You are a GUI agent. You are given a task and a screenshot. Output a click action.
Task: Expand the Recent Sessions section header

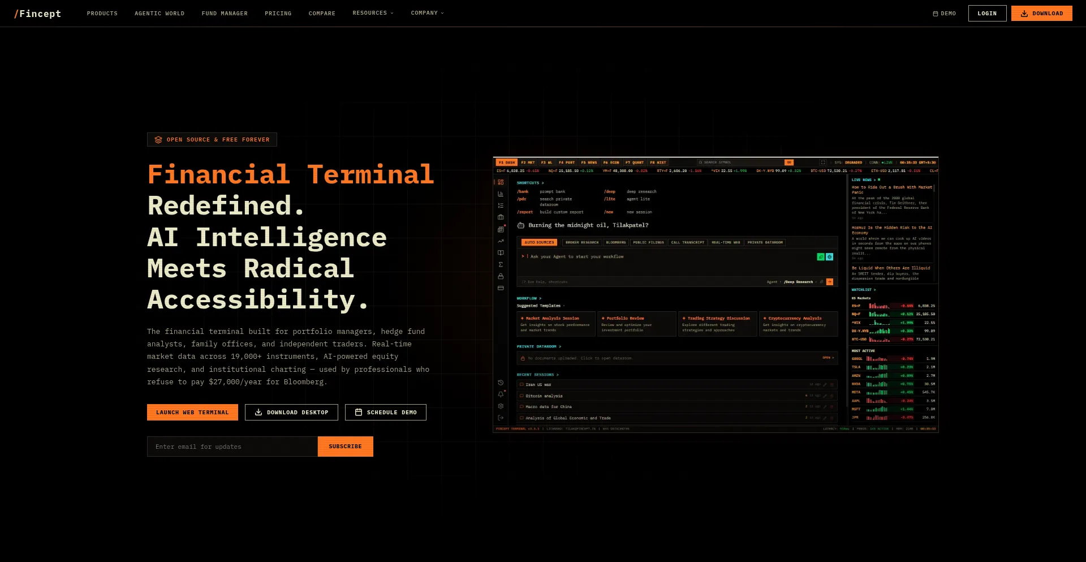[x=537, y=375]
